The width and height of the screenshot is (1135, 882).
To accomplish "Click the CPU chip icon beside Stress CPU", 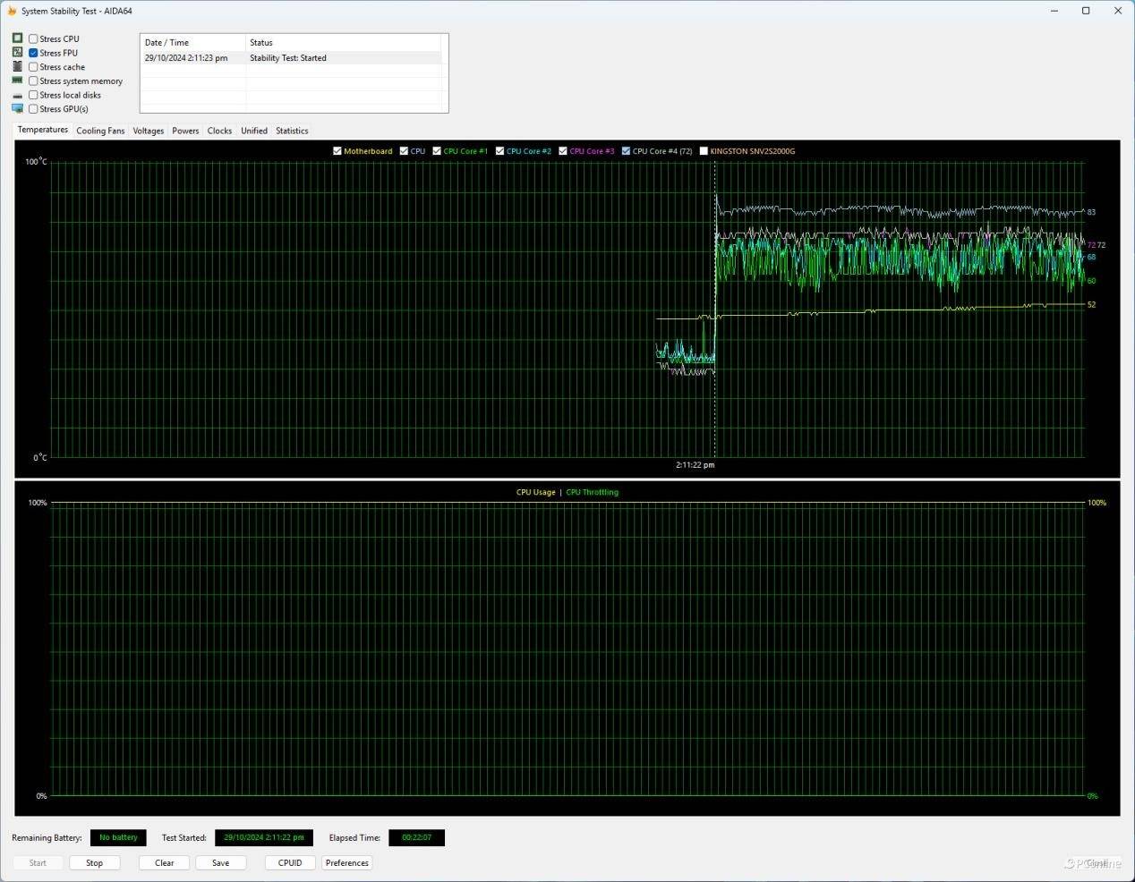I will pos(17,38).
